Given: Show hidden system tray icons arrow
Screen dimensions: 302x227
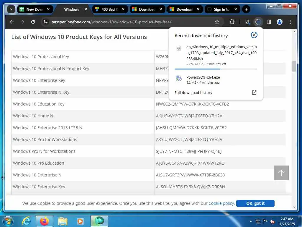Looking at the screenshot, I should (251, 221).
